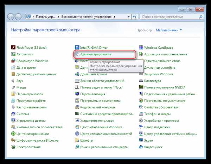Expand breadcrumb arrow after Панель упр...
Screen dimensions: 211x164
[x=58, y=17]
